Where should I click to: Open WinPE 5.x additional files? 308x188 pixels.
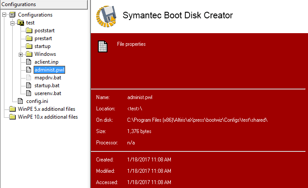point(46,109)
